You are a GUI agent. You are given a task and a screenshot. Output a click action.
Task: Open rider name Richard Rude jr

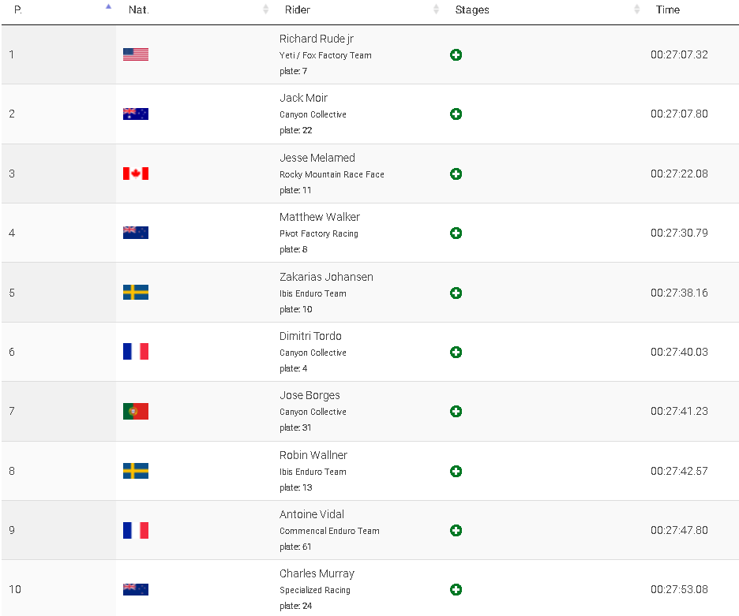pyautogui.click(x=317, y=39)
